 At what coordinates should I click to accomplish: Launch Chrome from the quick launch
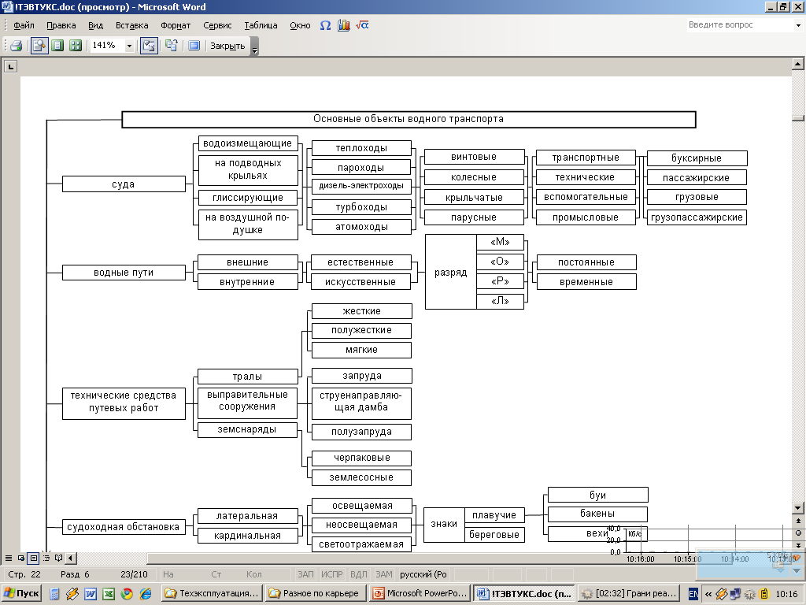tap(127, 594)
